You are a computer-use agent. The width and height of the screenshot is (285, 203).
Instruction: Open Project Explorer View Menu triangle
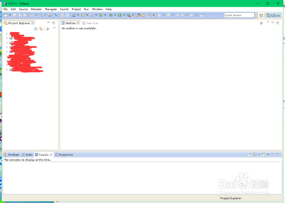[54, 28]
